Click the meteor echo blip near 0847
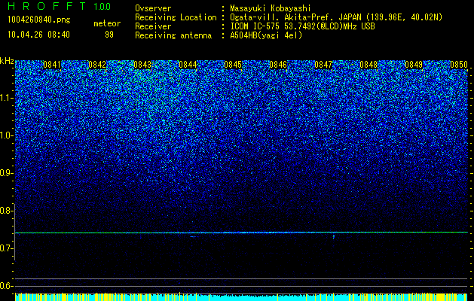The height and width of the screenshot is (301, 474). tap(334, 237)
